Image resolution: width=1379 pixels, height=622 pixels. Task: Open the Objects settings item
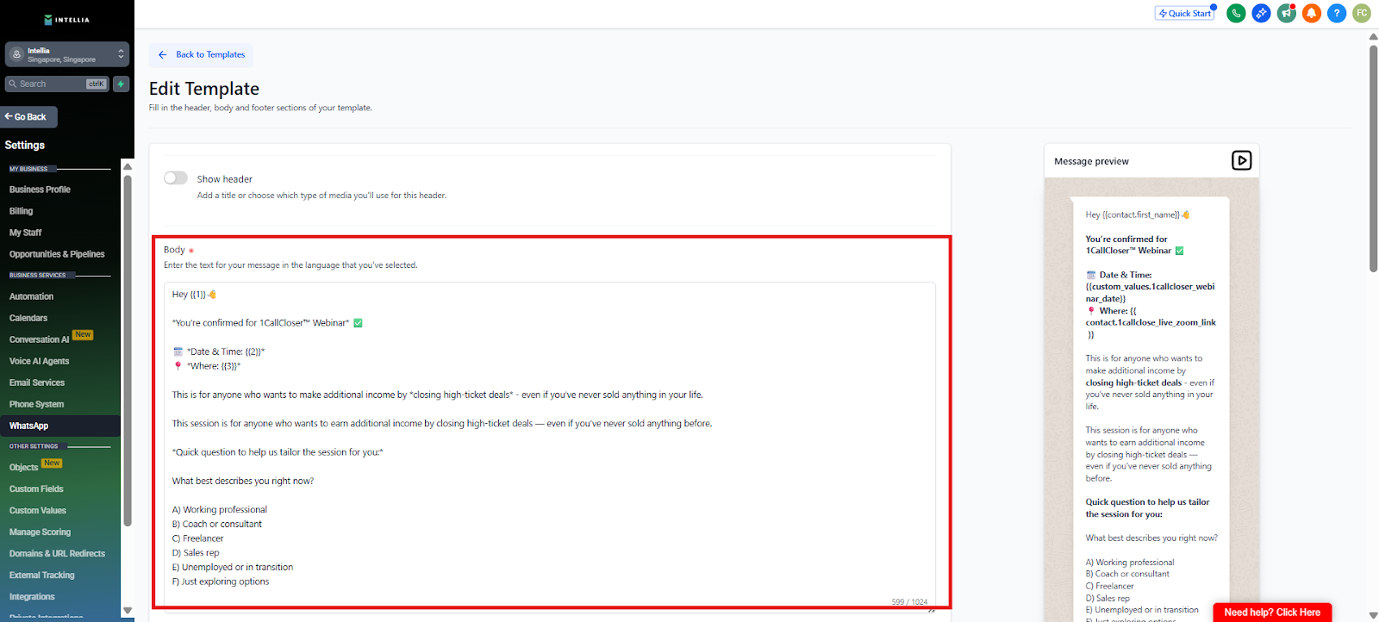click(x=23, y=468)
